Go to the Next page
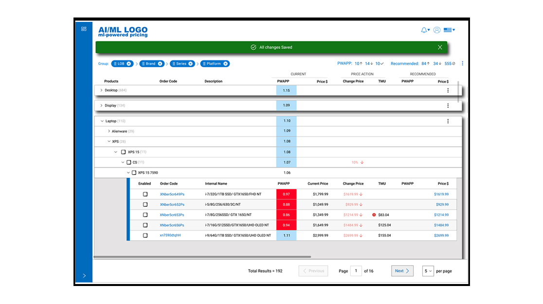This screenshot has height=304, width=543. pyautogui.click(x=402, y=271)
